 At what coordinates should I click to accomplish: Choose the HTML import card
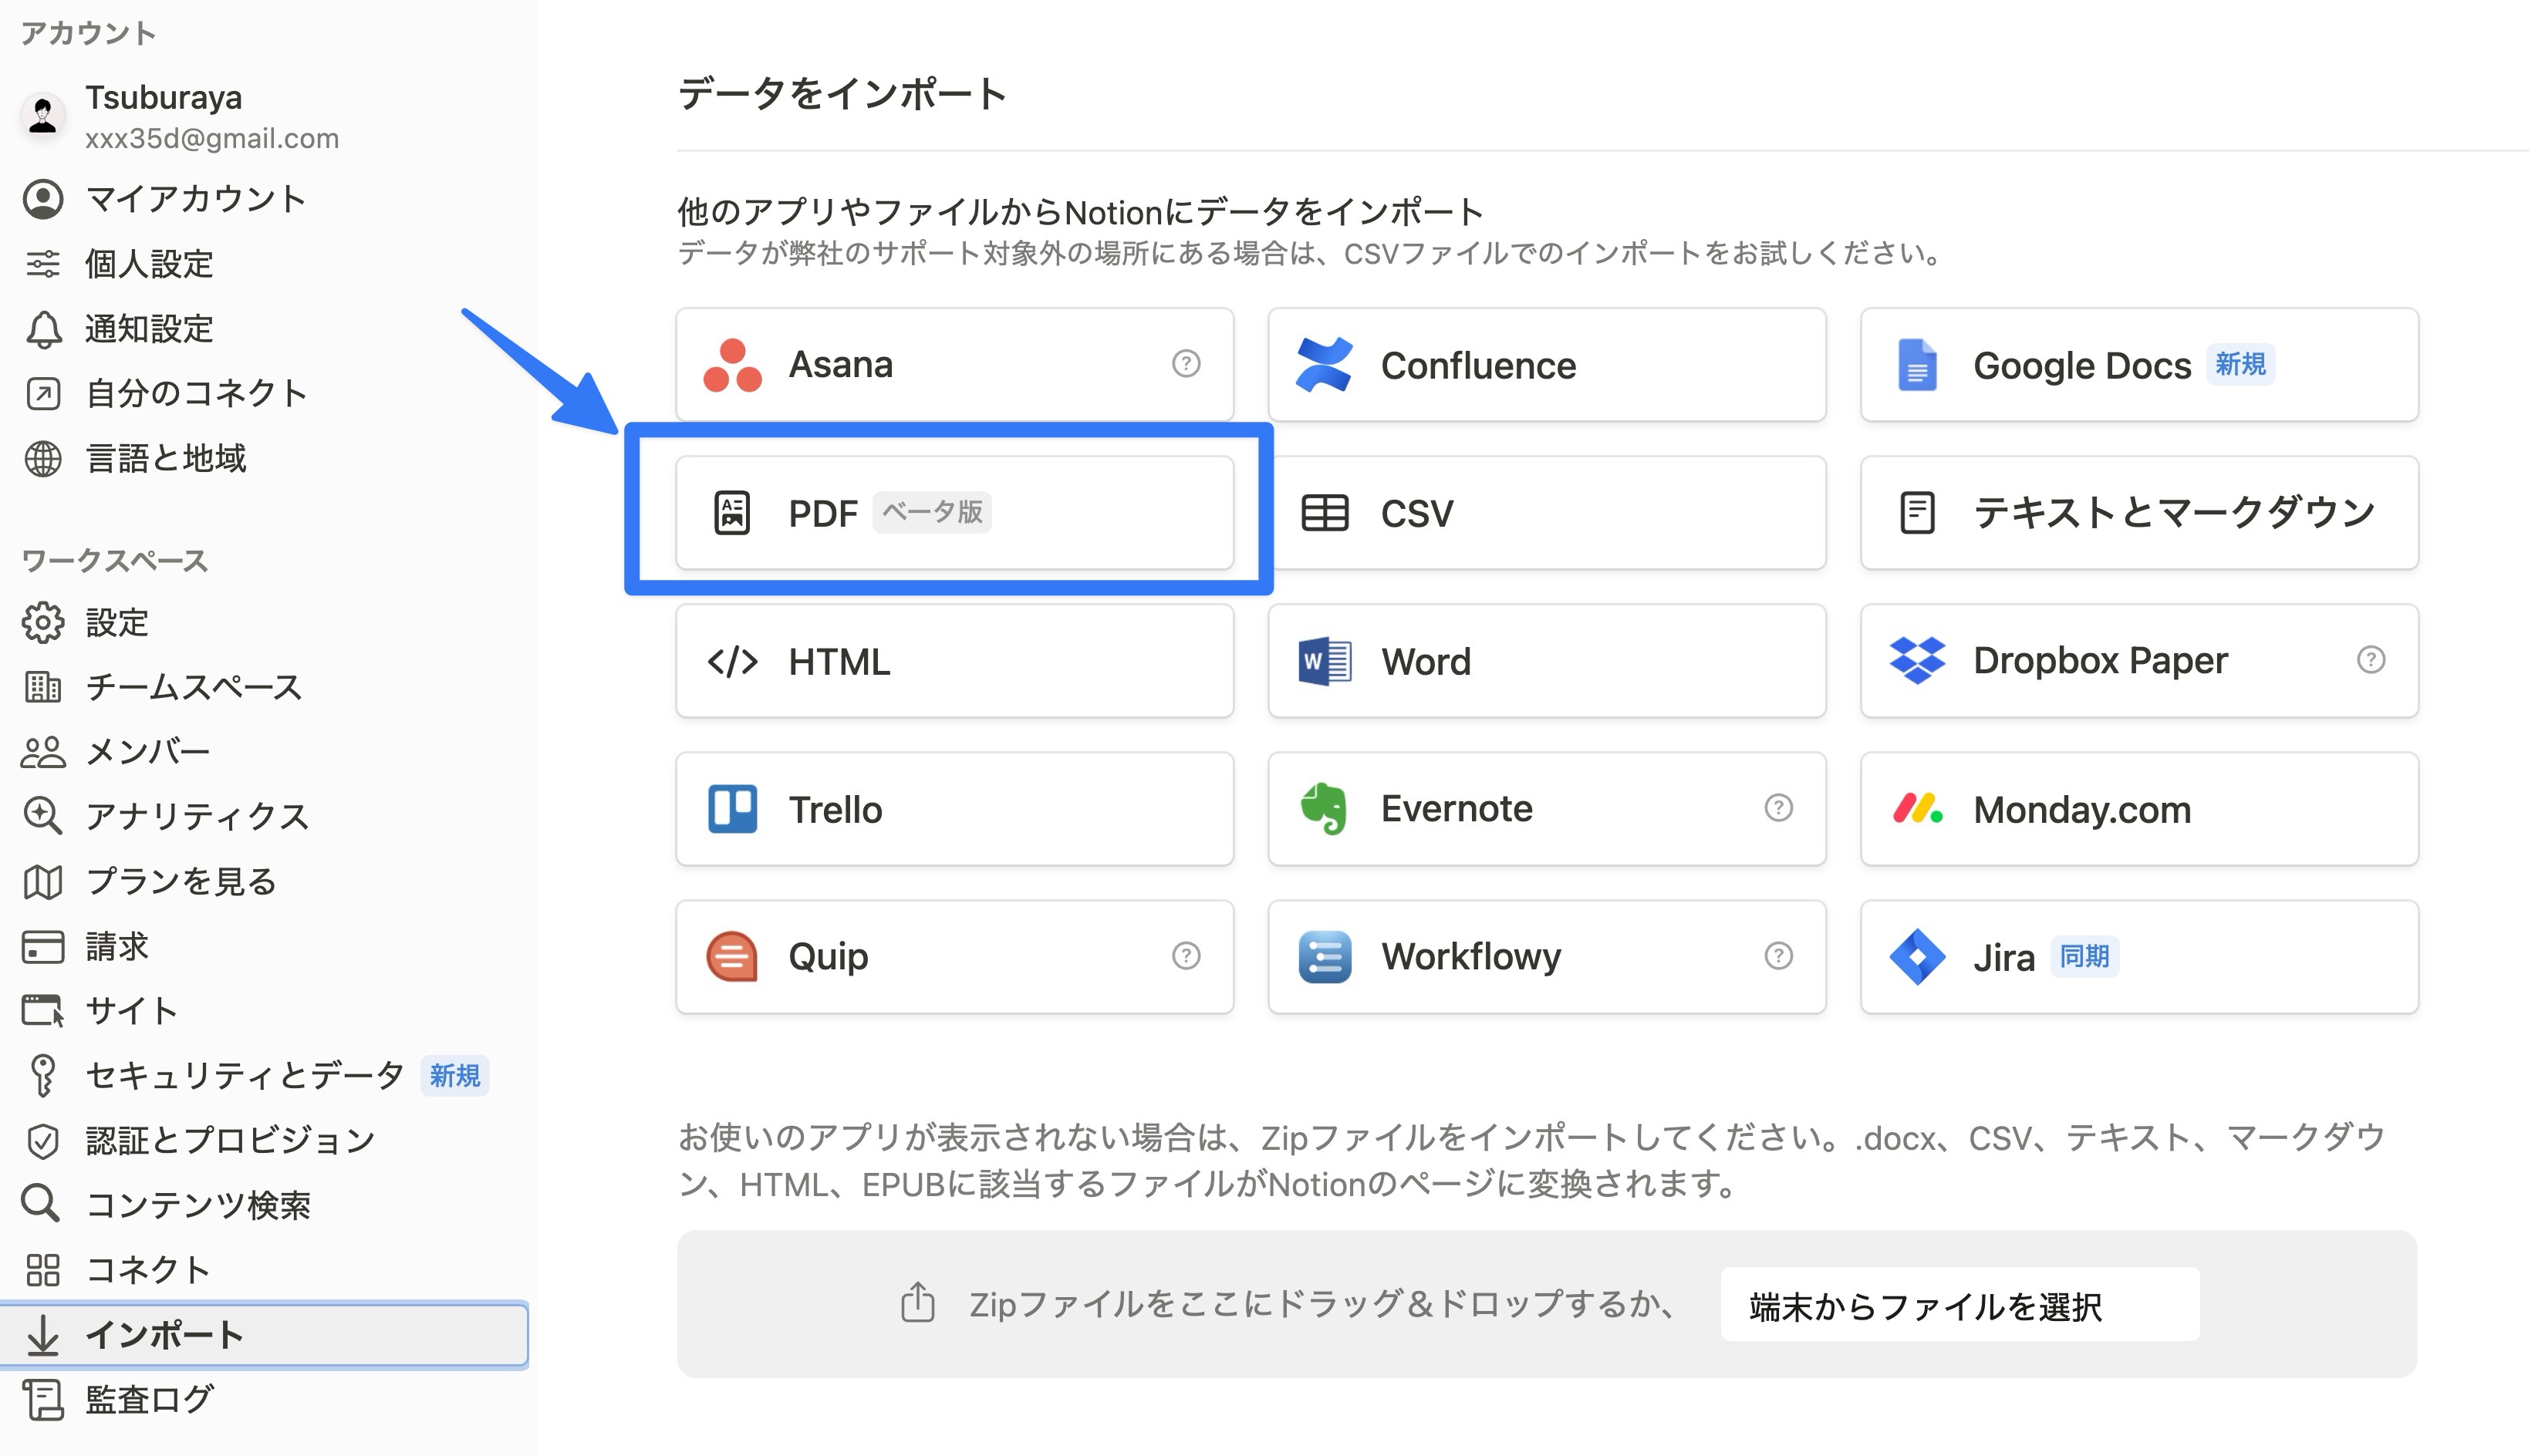pyautogui.click(x=954, y=661)
